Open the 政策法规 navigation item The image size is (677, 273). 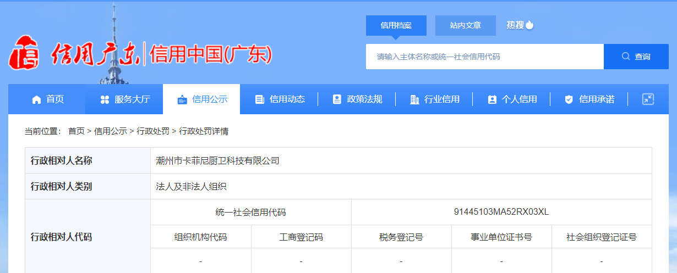356,99
